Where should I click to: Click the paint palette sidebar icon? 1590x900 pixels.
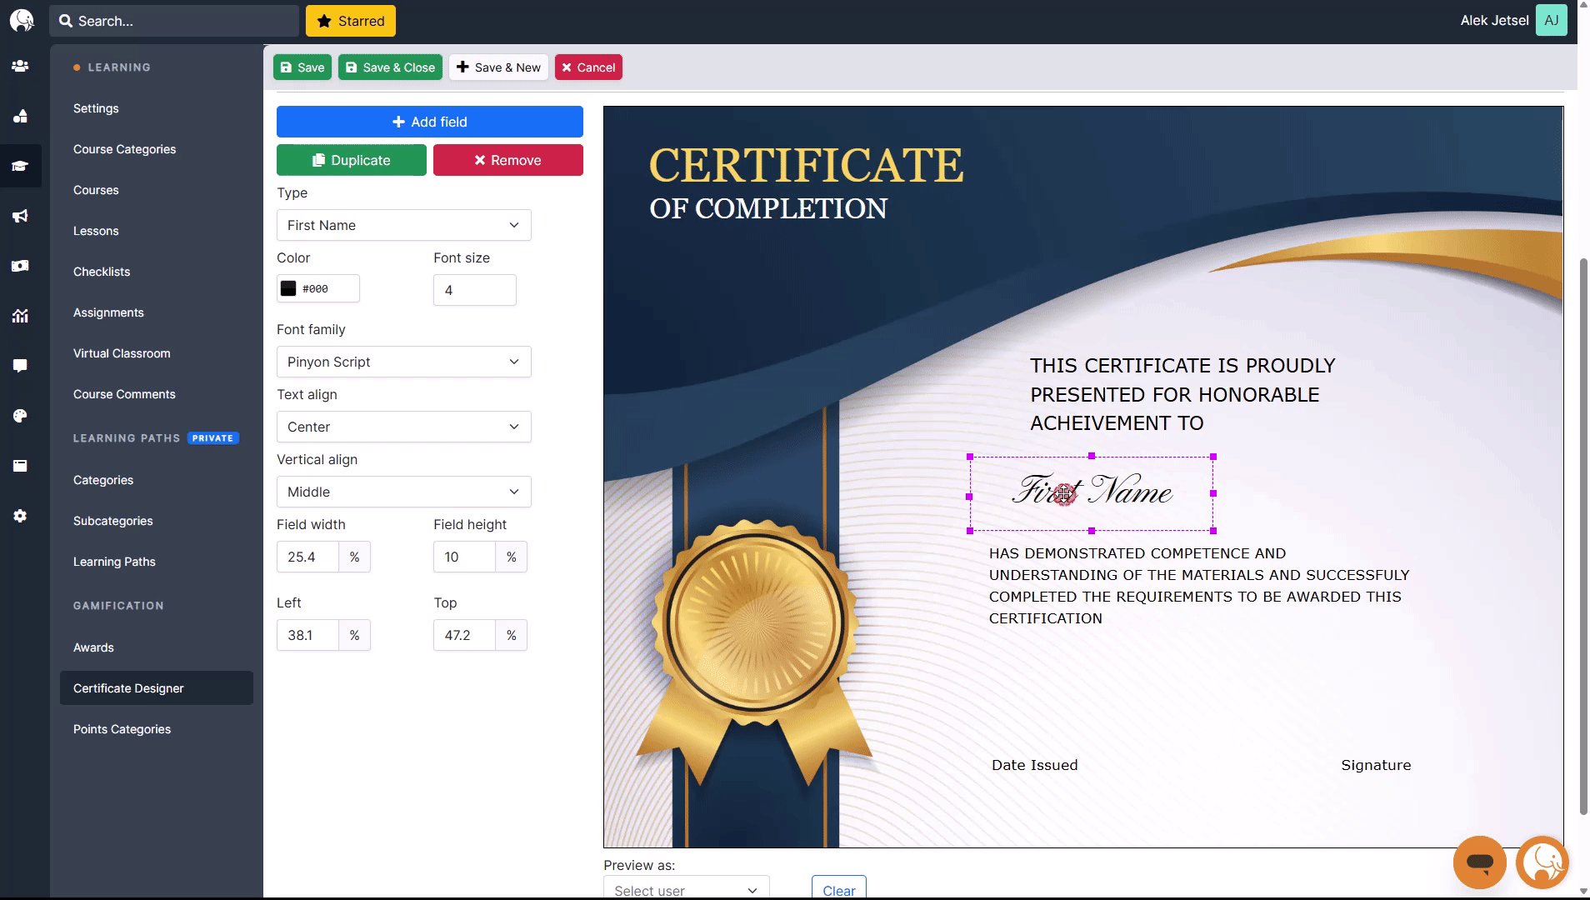pos(20,416)
